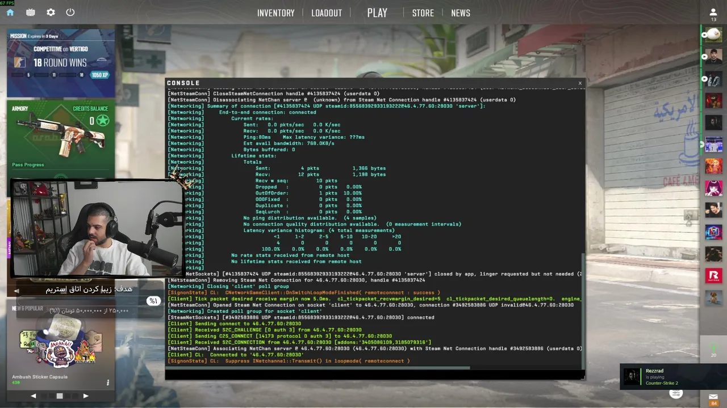Open the blue M logo friend avatar

pyautogui.click(x=713, y=232)
